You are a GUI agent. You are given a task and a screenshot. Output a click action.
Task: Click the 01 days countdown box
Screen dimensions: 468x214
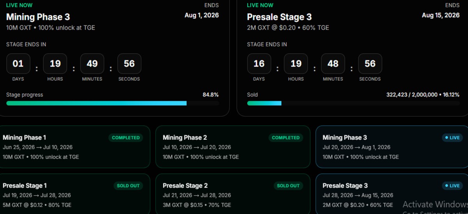point(18,63)
